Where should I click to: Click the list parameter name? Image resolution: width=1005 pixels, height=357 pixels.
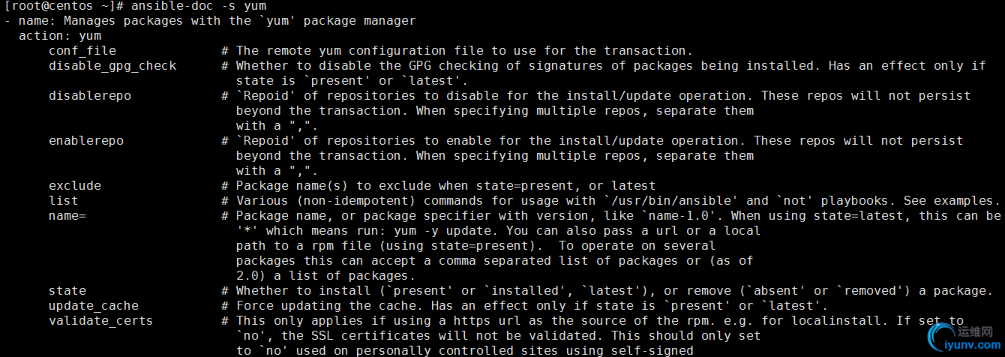(x=64, y=201)
